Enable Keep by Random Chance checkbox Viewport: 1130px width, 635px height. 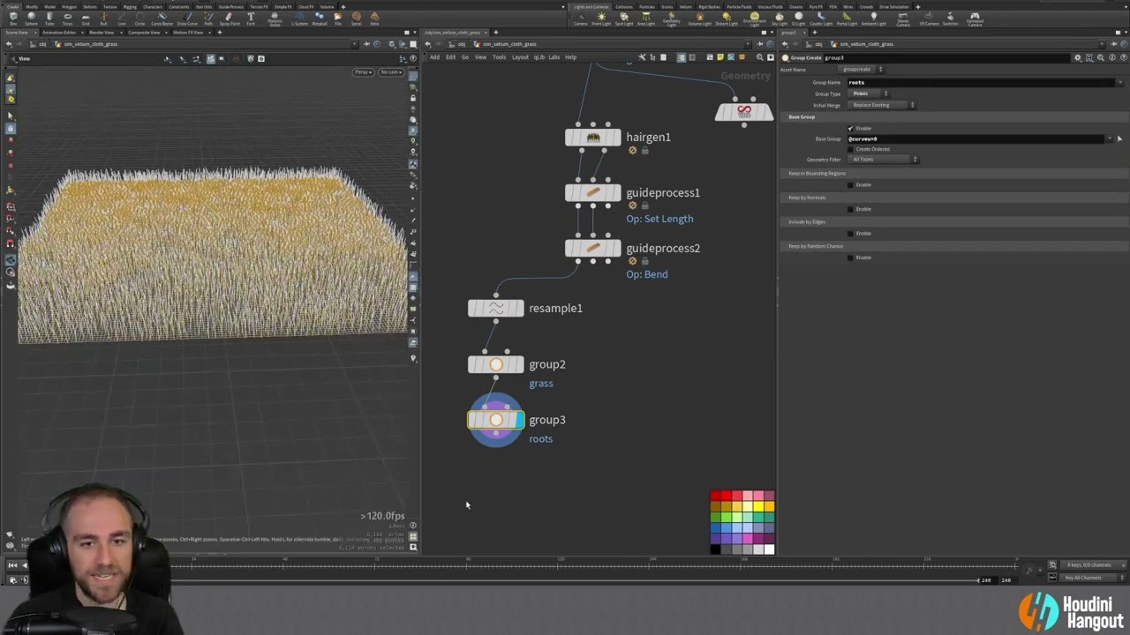click(851, 258)
